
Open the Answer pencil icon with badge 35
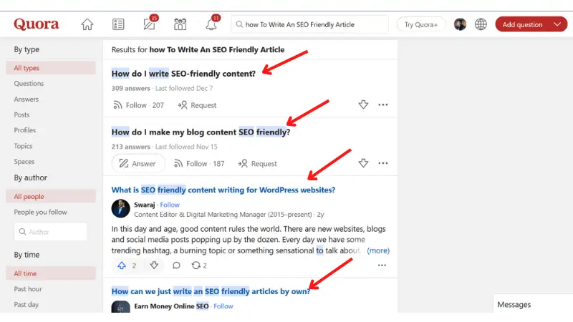click(x=150, y=24)
